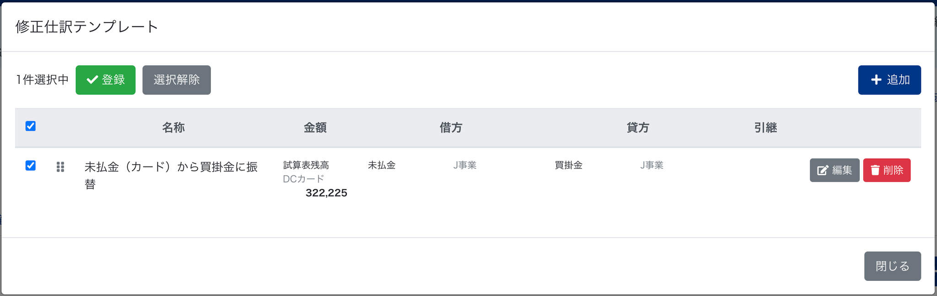
Task: Click the 買掛金 credit account cell
Action: 569,165
